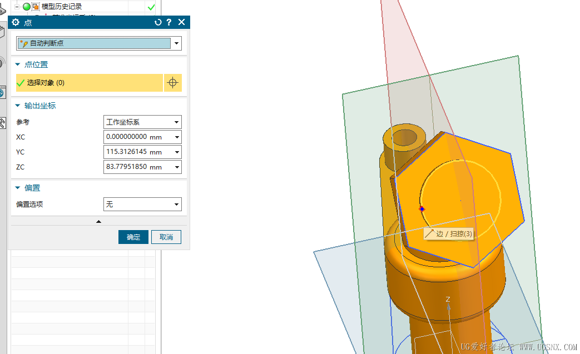This screenshot has height=354, width=580.
Task: Collapse the 偏置 section
Action: pyautogui.click(x=17, y=188)
